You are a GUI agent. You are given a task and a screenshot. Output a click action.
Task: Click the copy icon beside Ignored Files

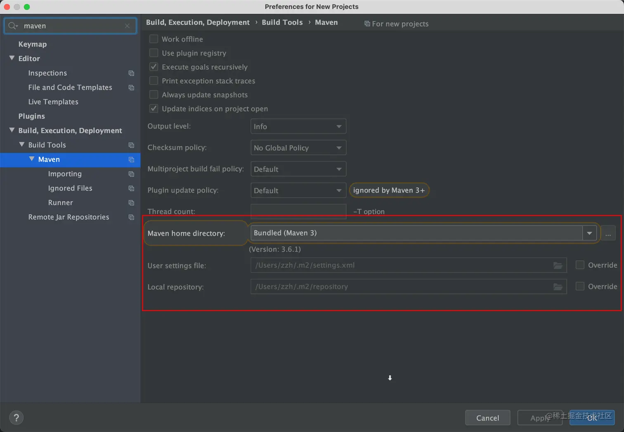coord(131,189)
